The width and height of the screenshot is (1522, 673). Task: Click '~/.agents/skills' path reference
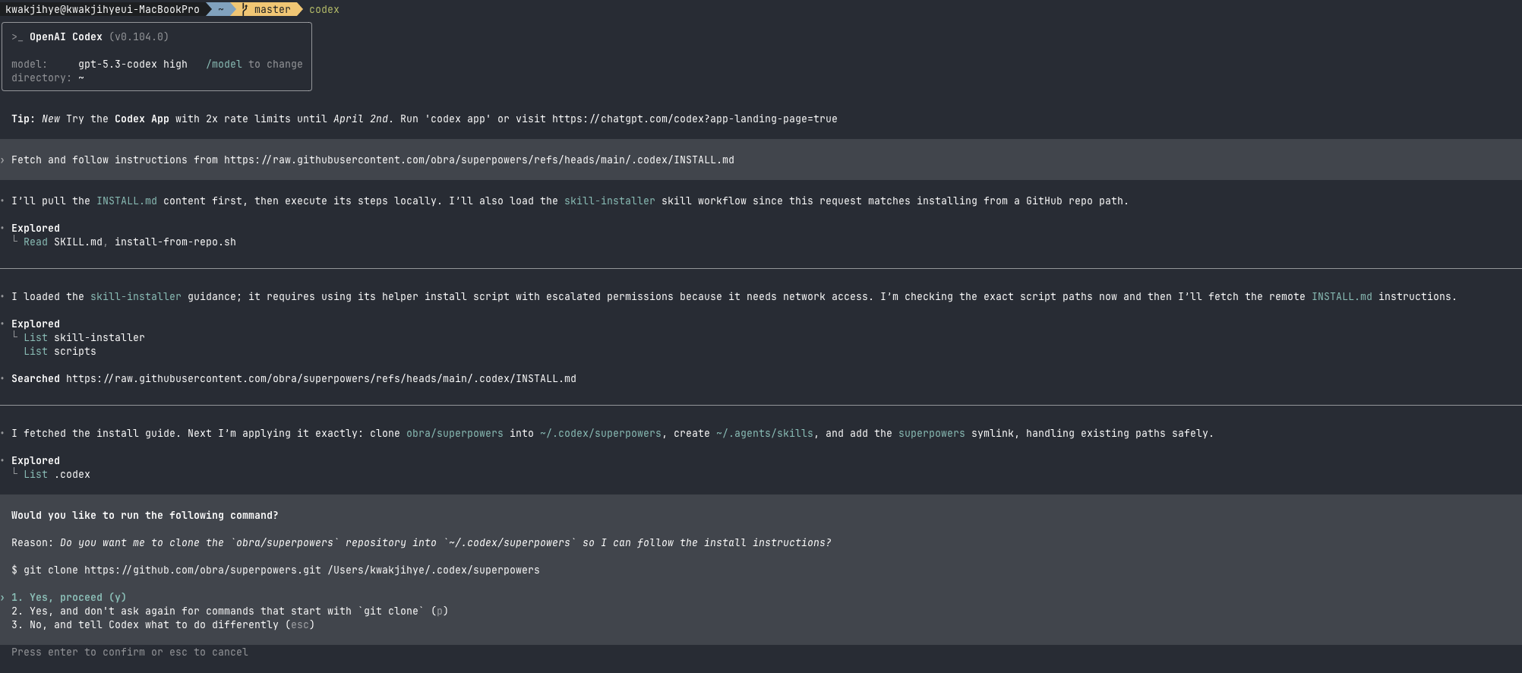[x=765, y=433]
